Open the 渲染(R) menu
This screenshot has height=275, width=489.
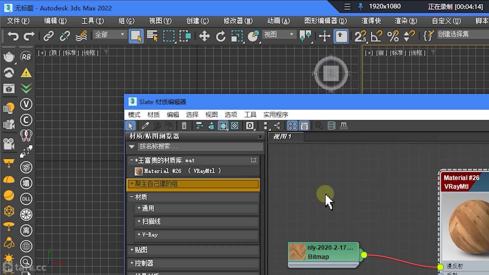pyautogui.click(x=406, y=21)
